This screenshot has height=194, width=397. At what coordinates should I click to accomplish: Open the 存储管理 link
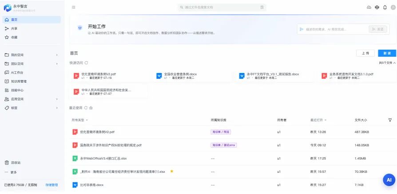(x=52, y=185)
